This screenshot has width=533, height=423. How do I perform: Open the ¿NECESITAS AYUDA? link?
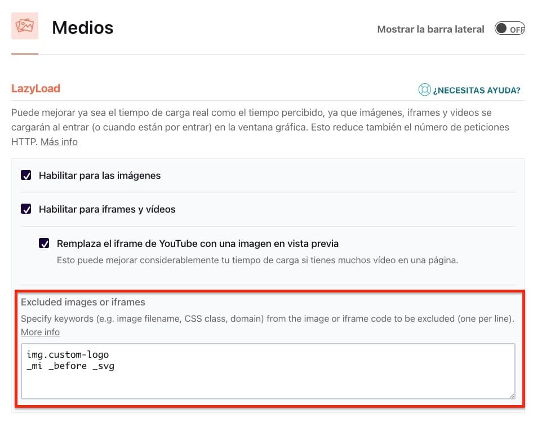476,91
